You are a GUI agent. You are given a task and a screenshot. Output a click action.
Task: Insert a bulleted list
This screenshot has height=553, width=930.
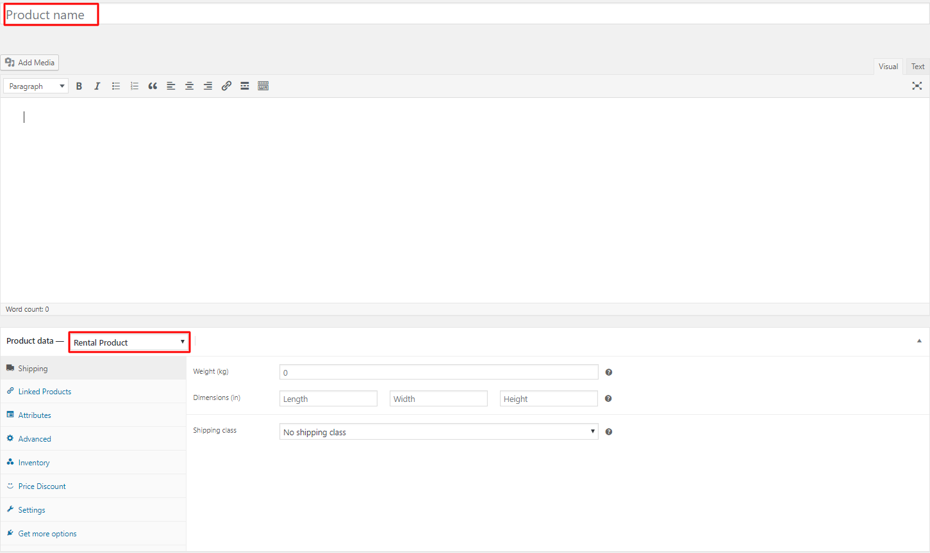pyautogui.click(x=116, y=86)
